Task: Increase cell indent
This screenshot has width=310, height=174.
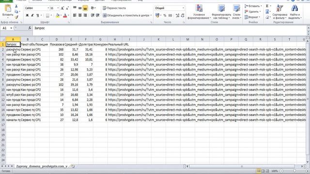Action: [x=97, y=15]
